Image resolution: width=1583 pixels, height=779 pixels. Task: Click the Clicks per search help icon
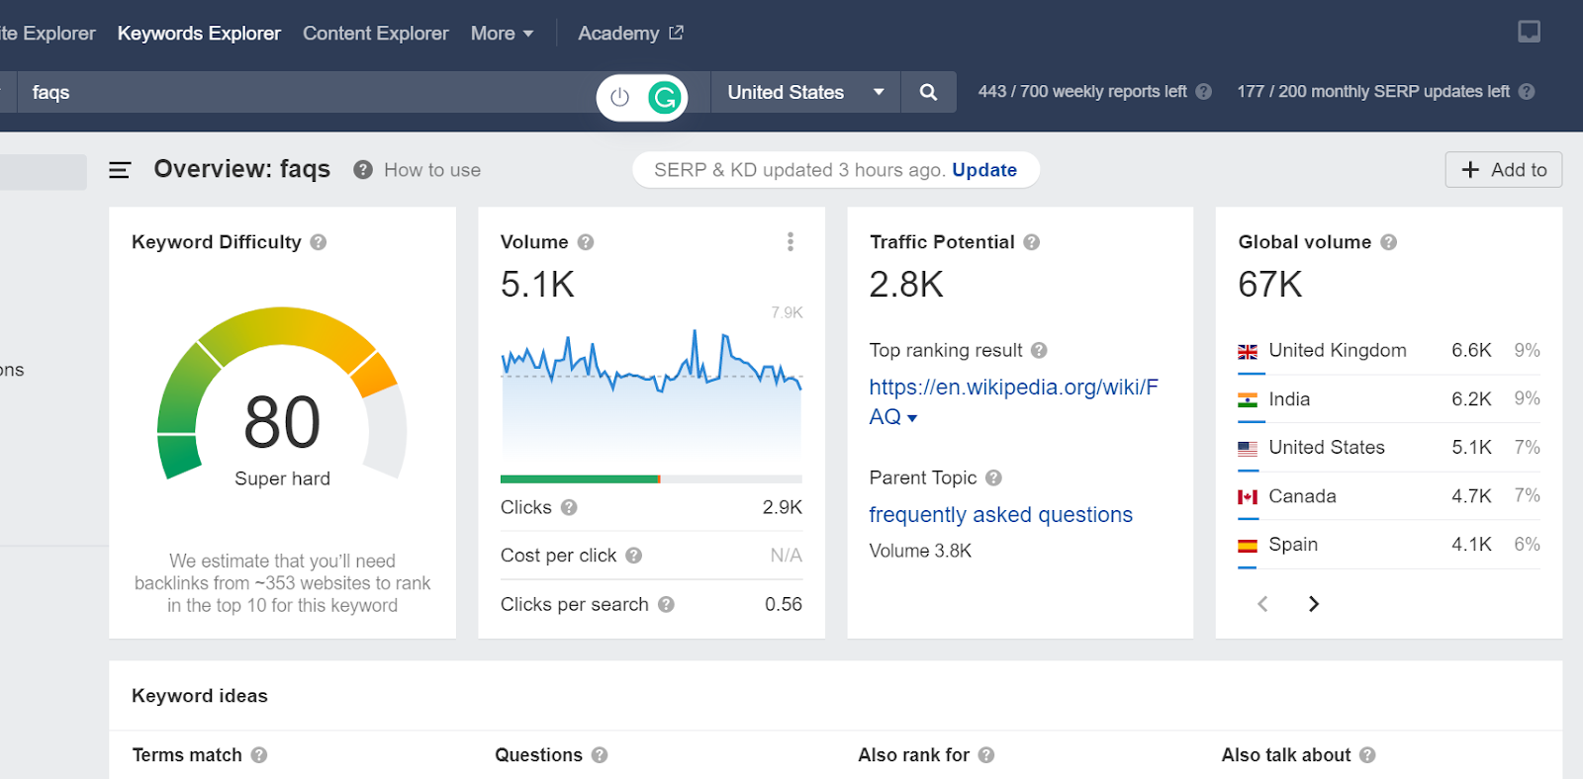click(666, 604)
